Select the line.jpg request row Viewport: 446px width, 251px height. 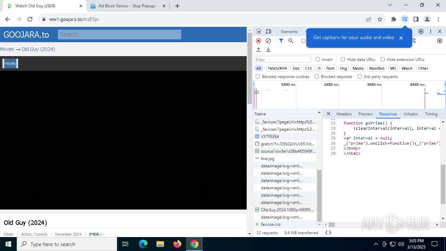[285, 158]
